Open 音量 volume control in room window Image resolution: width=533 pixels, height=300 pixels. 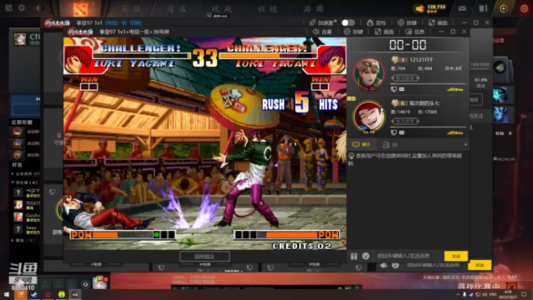tap(322, 31)
